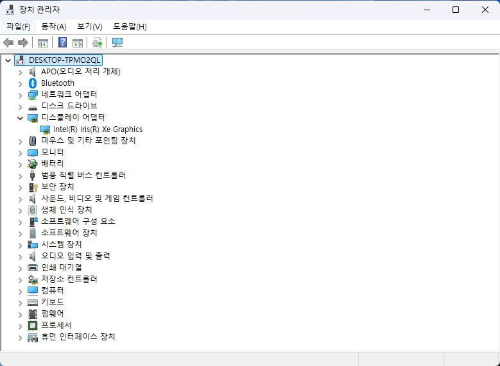
Task: Open the 도움말(H) menu
Action: pyautogui.click(x=130, y=26)
